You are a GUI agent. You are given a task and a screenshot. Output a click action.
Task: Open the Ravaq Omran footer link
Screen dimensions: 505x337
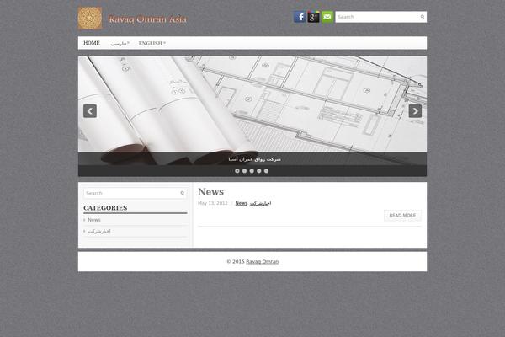pyautogui.click(x=262, y=261)
